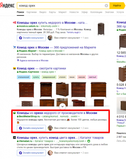Open Комоды из ореха недорого от производителя link
The image size is (126, 159).
click(57, 113)
